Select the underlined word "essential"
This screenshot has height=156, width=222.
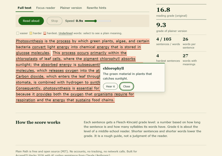tap(84, 88)
